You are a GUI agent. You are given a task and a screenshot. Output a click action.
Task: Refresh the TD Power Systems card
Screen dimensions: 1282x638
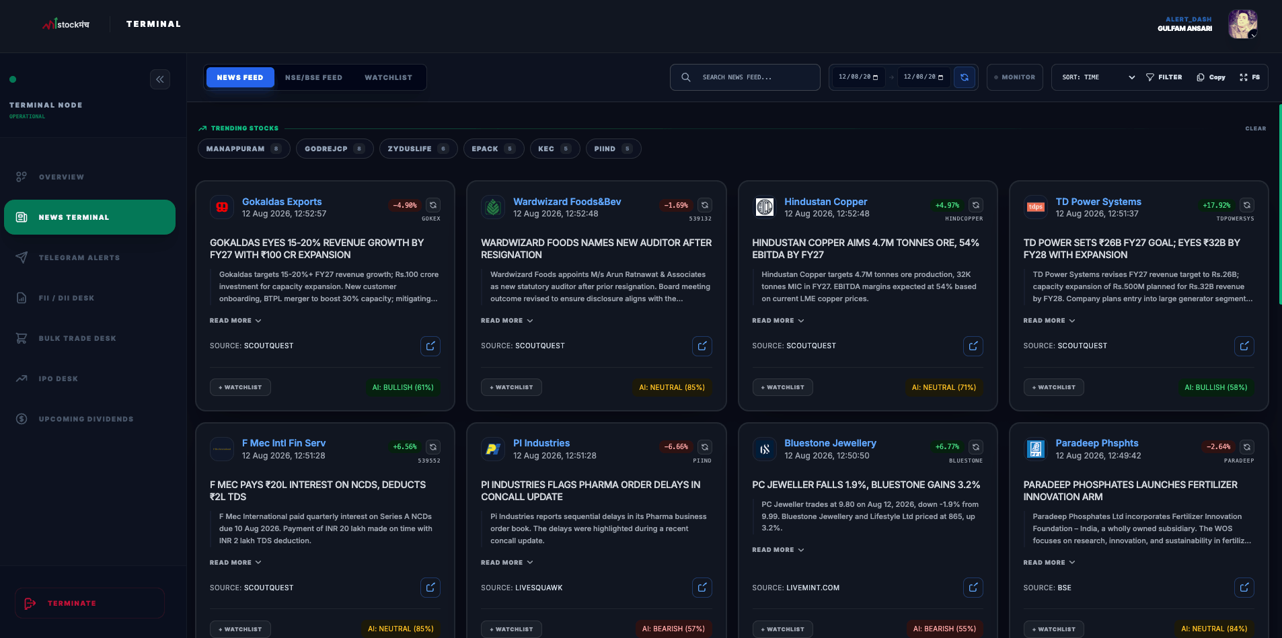click(x=1247, y=205)
